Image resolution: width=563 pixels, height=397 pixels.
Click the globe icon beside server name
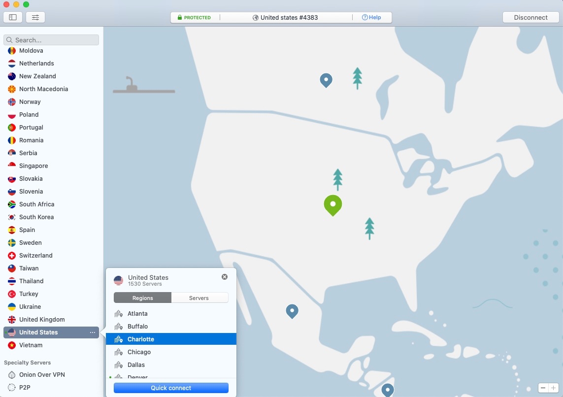(256, 18)
